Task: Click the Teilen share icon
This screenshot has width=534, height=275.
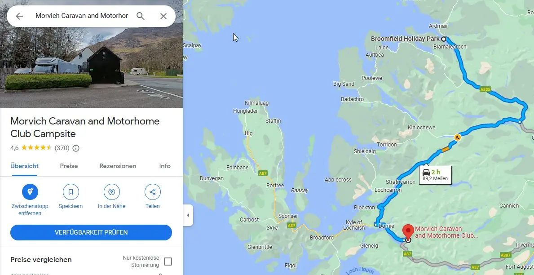Action: 153,192
